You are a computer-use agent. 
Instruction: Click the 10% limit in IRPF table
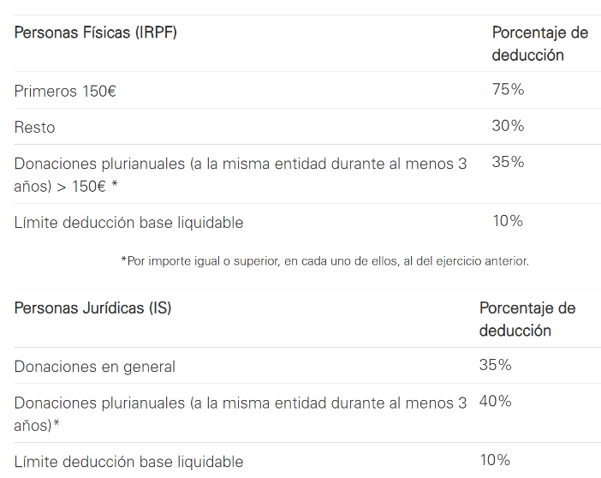click(x=507, y=221)
